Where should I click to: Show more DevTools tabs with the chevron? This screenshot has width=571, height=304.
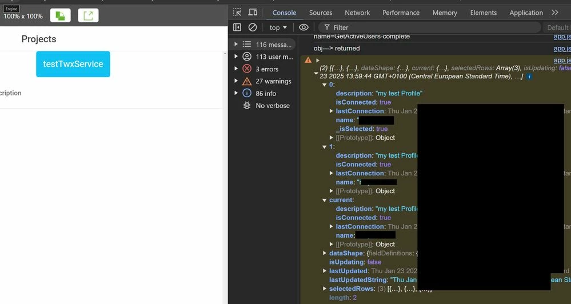point(554,13)
